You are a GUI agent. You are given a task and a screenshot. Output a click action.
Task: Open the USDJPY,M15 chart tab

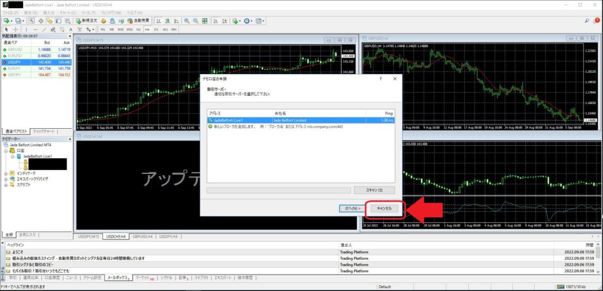click(x=89, y=236)
